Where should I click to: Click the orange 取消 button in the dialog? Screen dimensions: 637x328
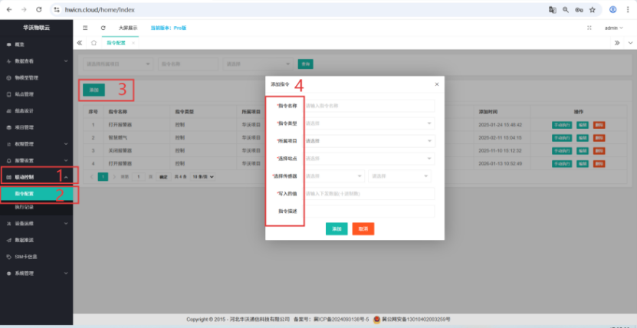[363, 228]
